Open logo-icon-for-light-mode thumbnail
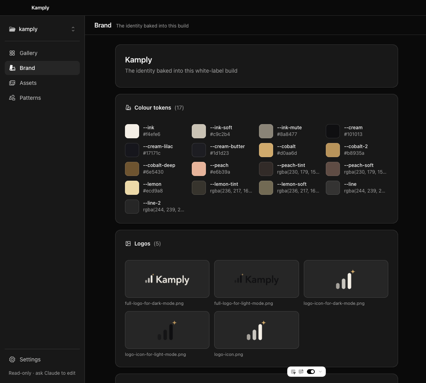426x383 pixels. coord(167,330)
